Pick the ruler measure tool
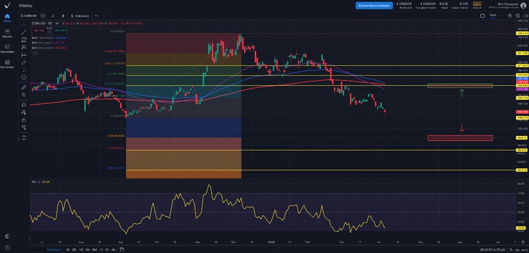The image size is (529, 253). click(24, 87)
